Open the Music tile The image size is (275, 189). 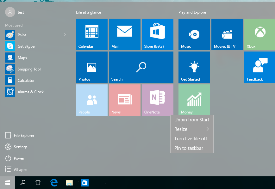point(194,34)
